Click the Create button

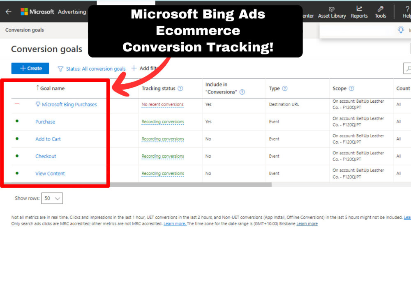[30, 68]
